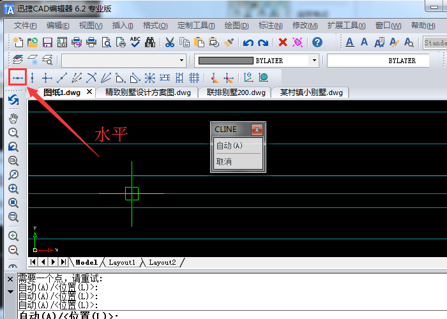Switch to 精致别墅设计方案图.dwg tab
The width and height of the screenshot is (447, 319).
148,93
